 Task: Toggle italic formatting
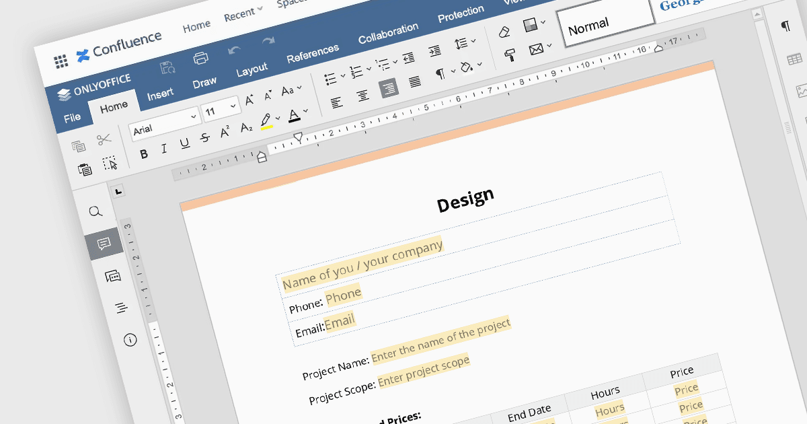pos(164,149)
